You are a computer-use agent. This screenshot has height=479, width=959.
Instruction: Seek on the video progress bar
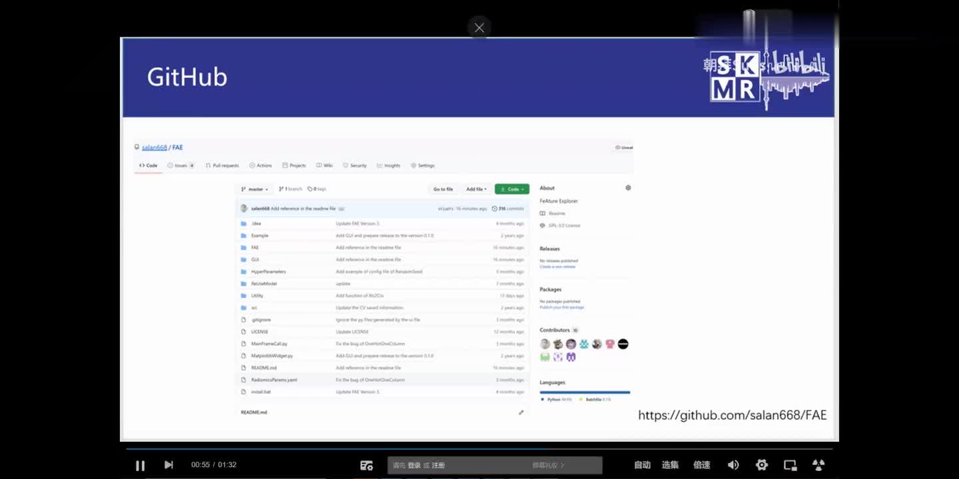479,449
